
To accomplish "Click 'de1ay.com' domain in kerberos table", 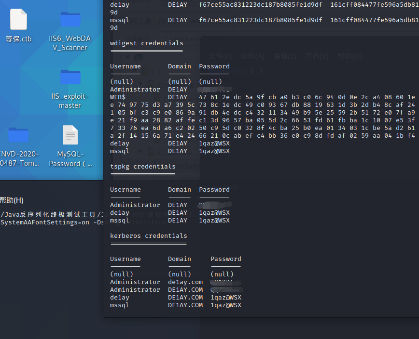I will [185, 282].
